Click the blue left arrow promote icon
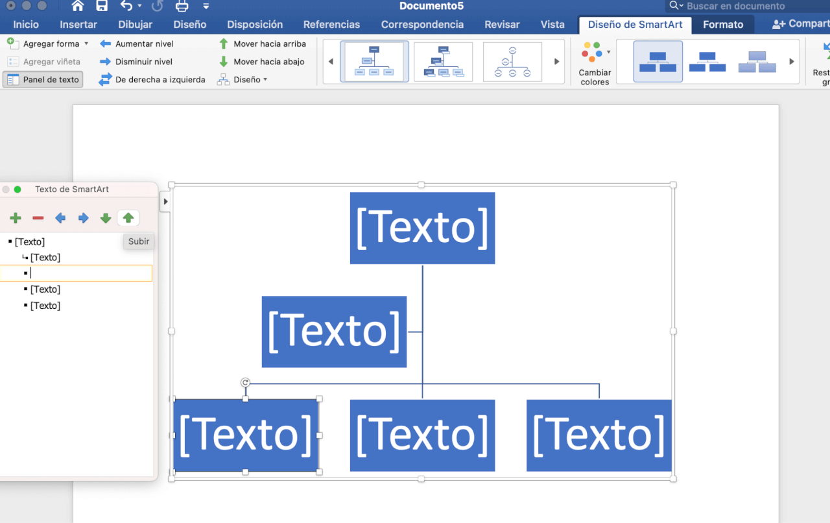 [x=60, y=219]
